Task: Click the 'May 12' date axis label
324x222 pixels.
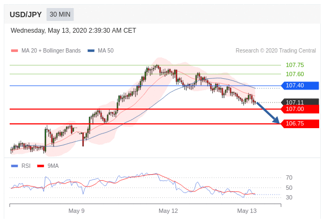Action: pos(168,211)
